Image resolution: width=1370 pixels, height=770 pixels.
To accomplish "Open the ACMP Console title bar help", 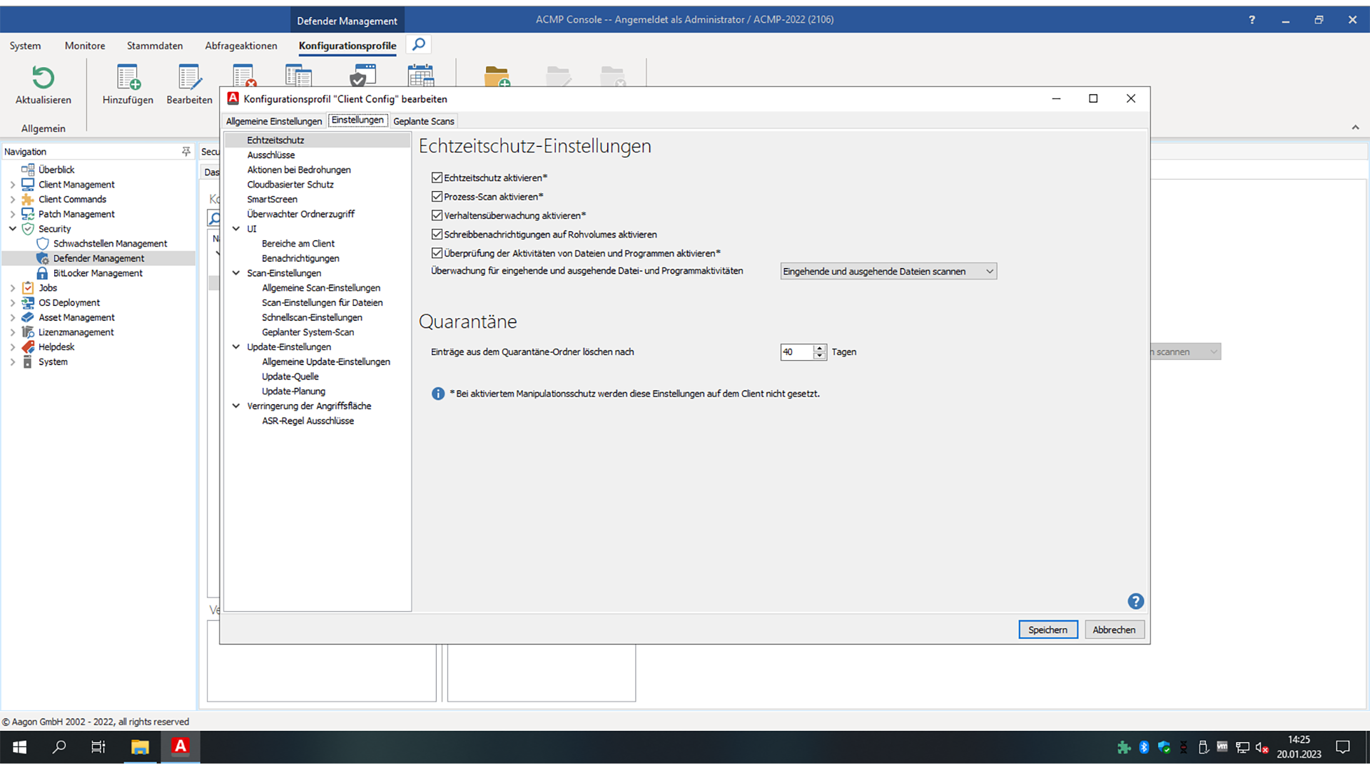I will 1252,20.
